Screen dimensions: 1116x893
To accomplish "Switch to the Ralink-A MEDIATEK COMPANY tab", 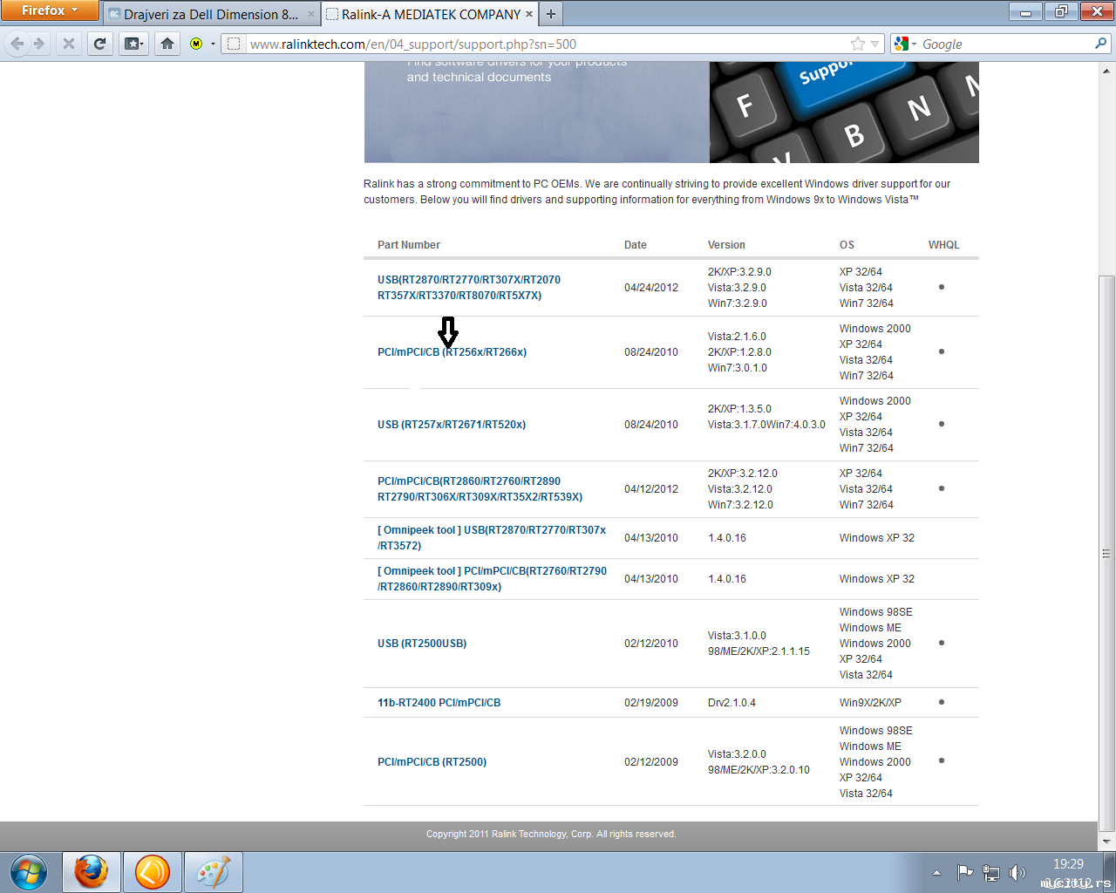I will [x=430, y=14].
